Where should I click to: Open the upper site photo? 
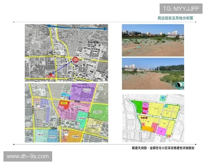(x=153, y=40)
